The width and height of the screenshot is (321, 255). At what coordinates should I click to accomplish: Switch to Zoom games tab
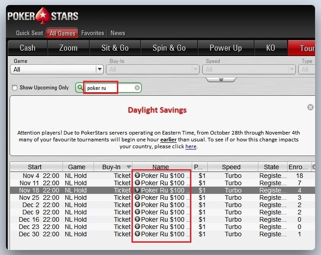68,48
